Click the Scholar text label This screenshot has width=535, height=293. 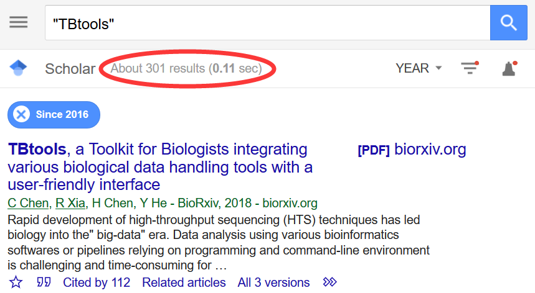[x=70, y=69]
